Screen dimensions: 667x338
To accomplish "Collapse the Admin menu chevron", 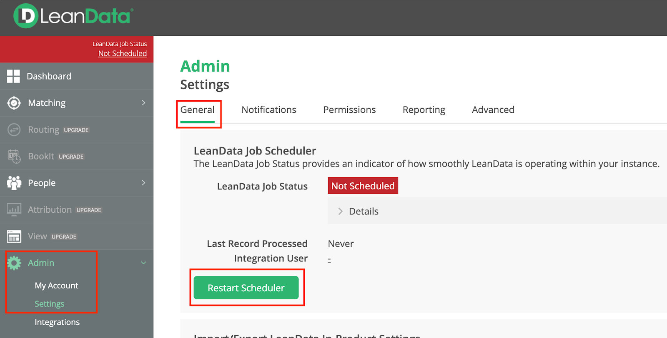I will pos(143,263).
